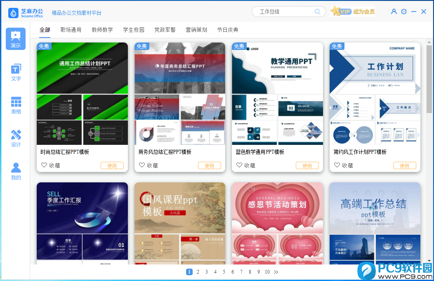This screenshot has height=281, width=434.
Task: Open the 演示 presentation section
Action: [16, 39]
